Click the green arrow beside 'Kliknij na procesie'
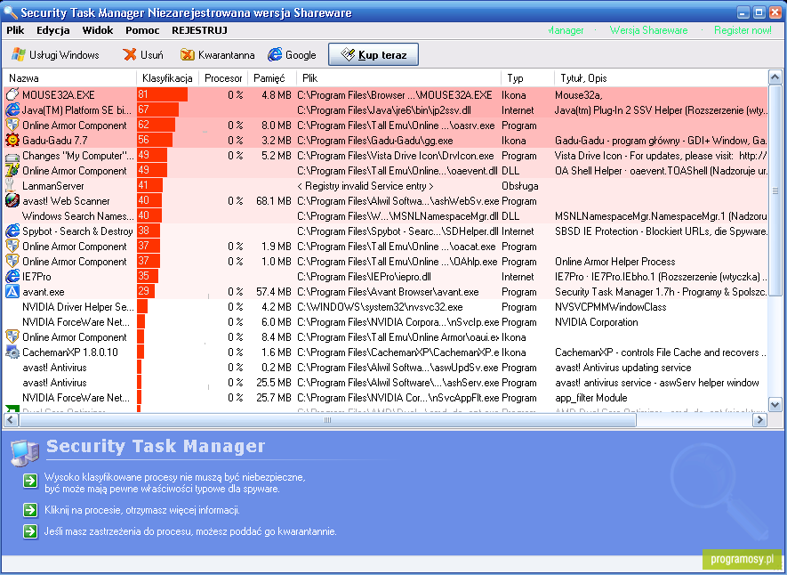This screenshot has width=787, height=575. pos(30,510)
